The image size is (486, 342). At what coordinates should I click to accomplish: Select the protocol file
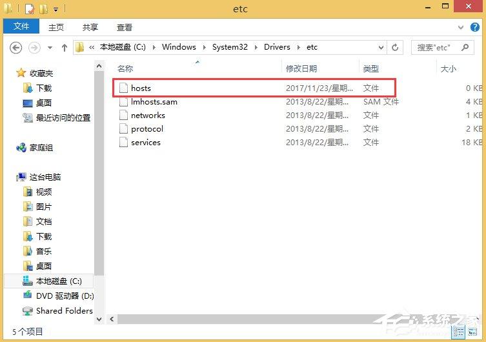147,129
